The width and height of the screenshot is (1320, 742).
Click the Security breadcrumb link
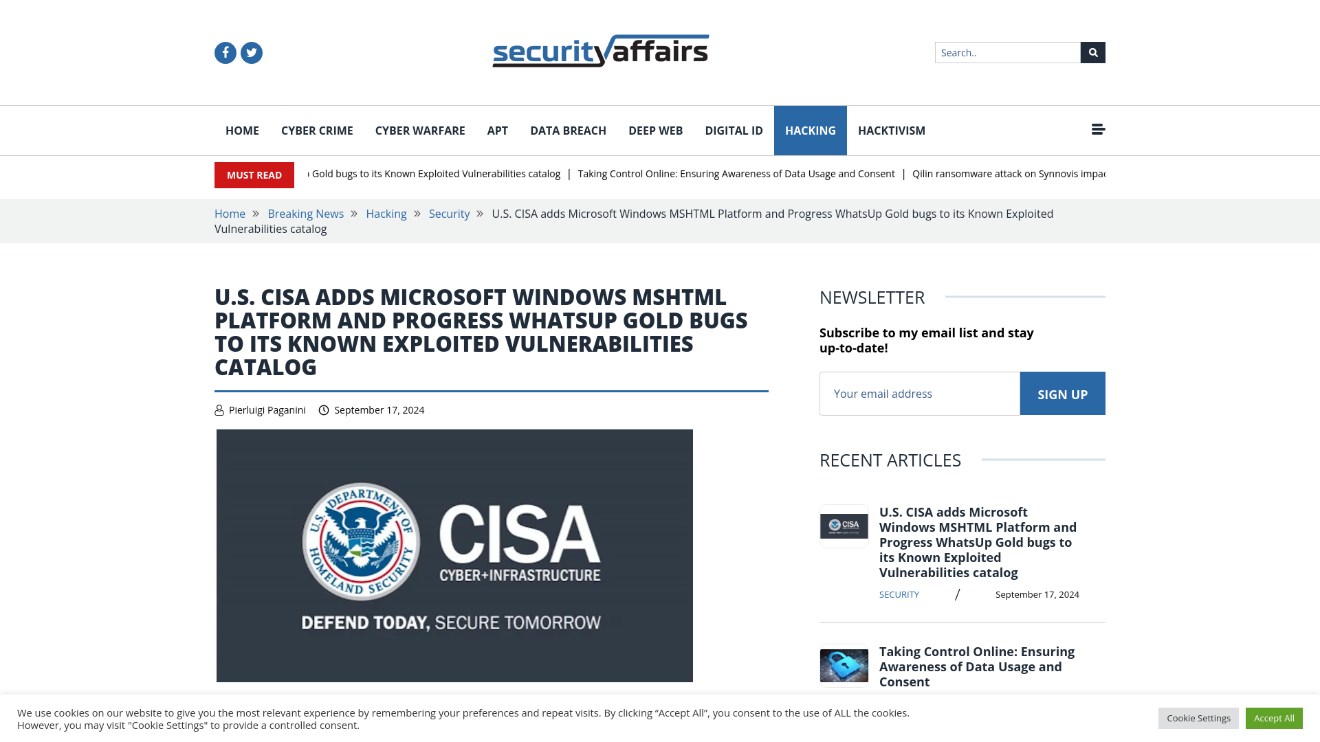449,213
